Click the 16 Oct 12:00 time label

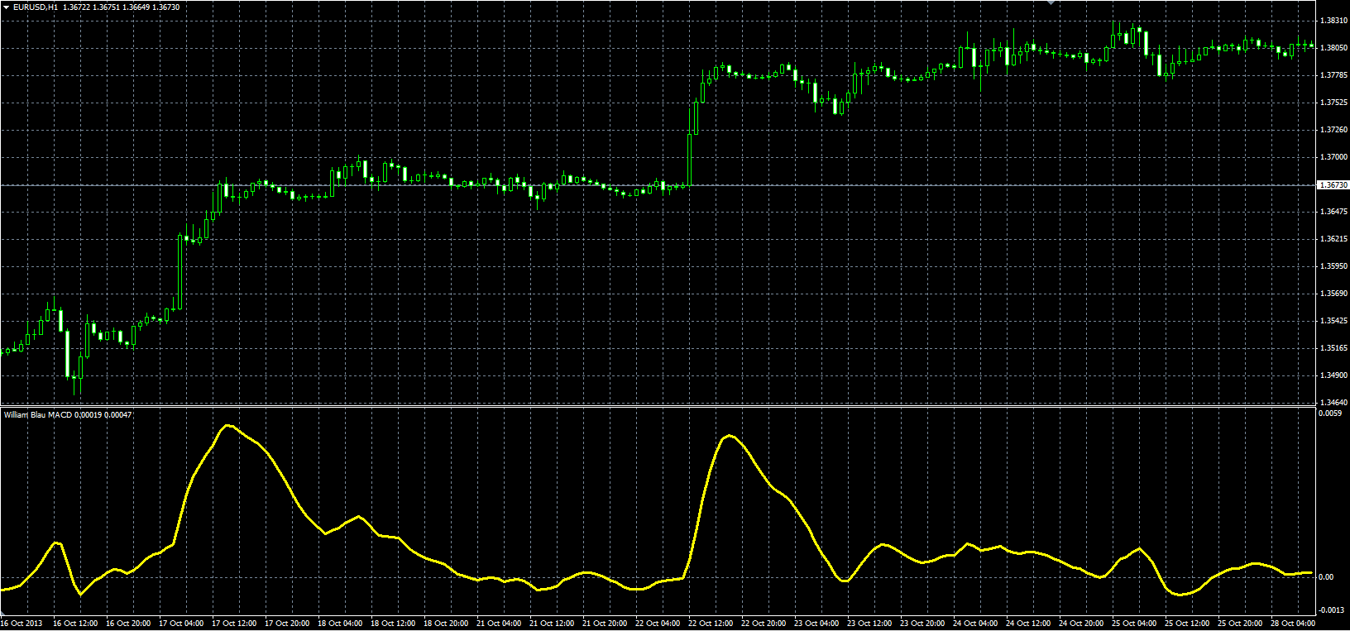click(75, 624)
